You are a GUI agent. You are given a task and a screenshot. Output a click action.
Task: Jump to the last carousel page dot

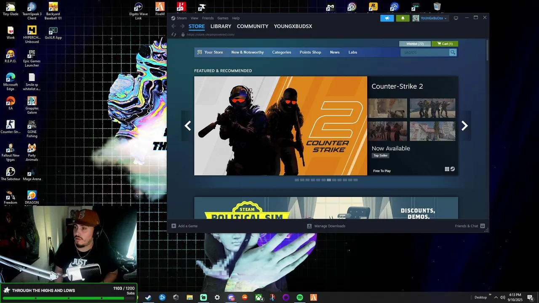pyautogui.click(x=355, y=180)
